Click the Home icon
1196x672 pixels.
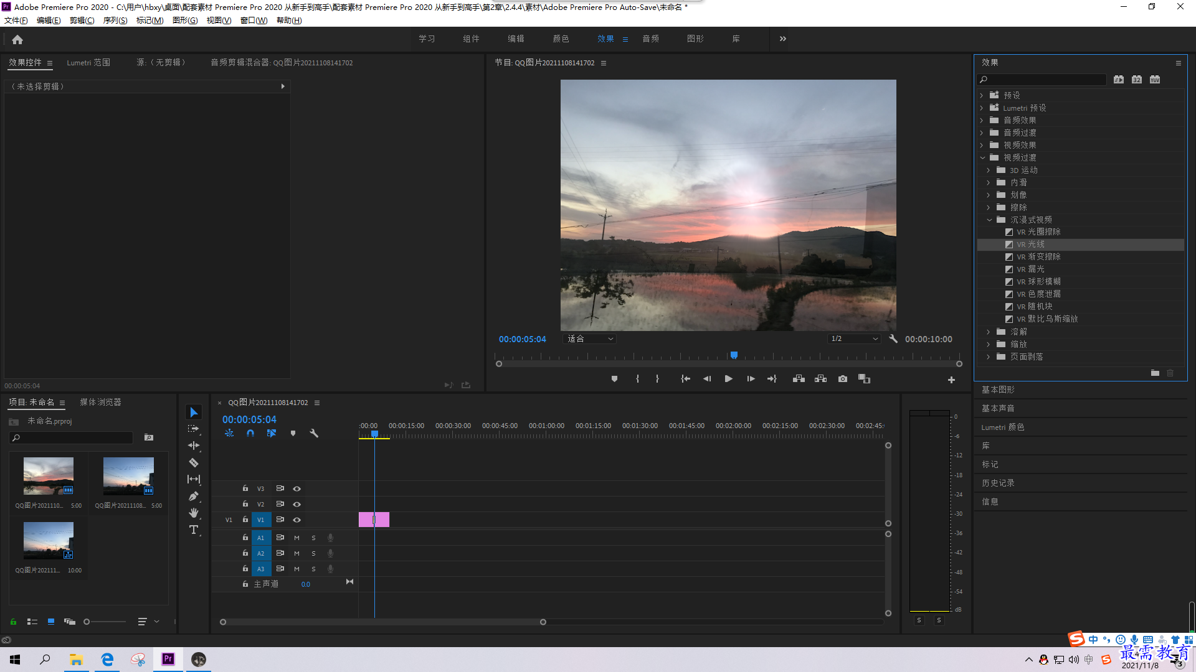17,39
